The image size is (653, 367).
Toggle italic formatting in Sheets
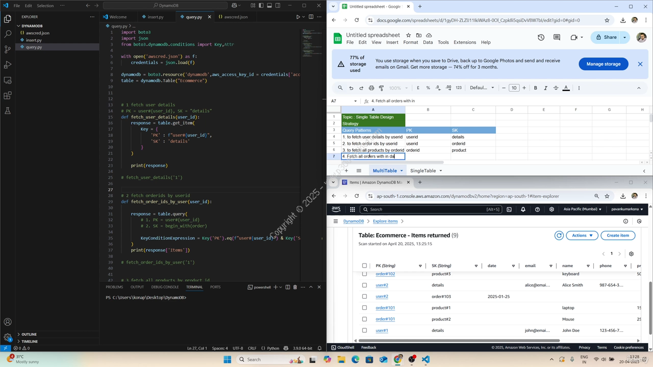tap(545, 88)
